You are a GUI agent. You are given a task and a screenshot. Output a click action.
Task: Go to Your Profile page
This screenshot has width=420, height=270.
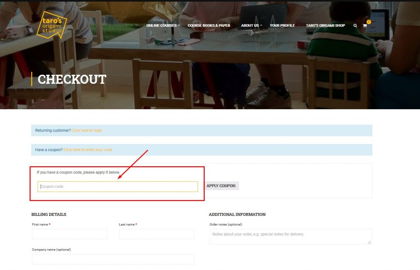pos(282,25)
